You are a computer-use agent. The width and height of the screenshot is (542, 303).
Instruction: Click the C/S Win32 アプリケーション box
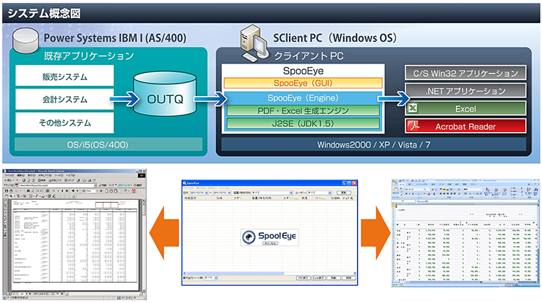coord(465,73)
